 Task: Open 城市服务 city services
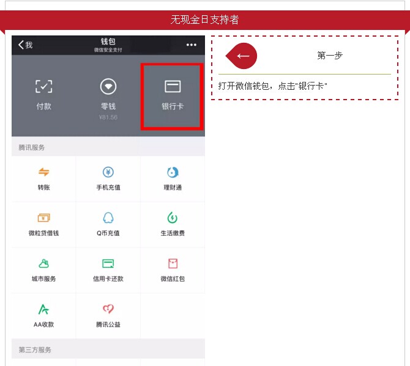[43, 271]
